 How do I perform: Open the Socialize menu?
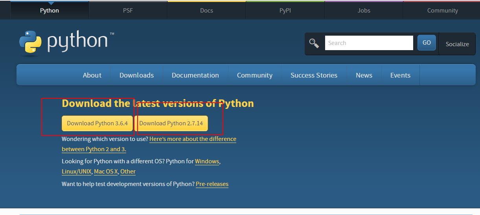pyautogui.click(x=457, y=44)
